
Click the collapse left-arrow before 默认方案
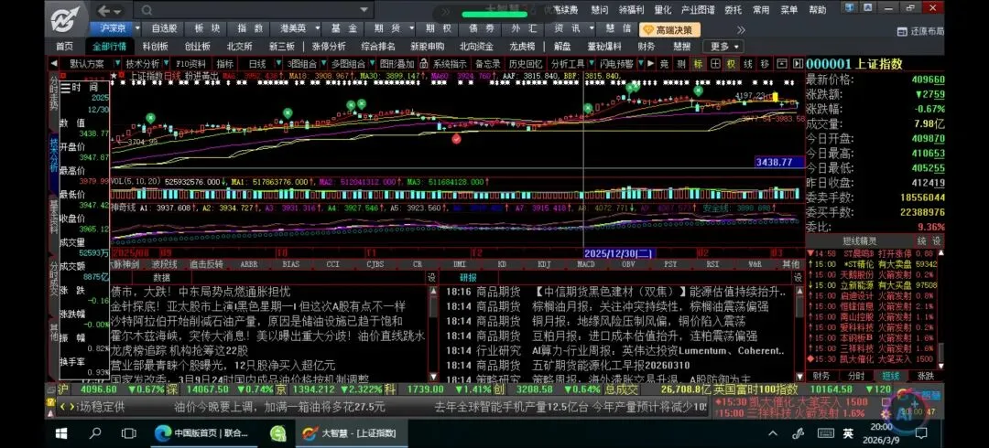54,64
